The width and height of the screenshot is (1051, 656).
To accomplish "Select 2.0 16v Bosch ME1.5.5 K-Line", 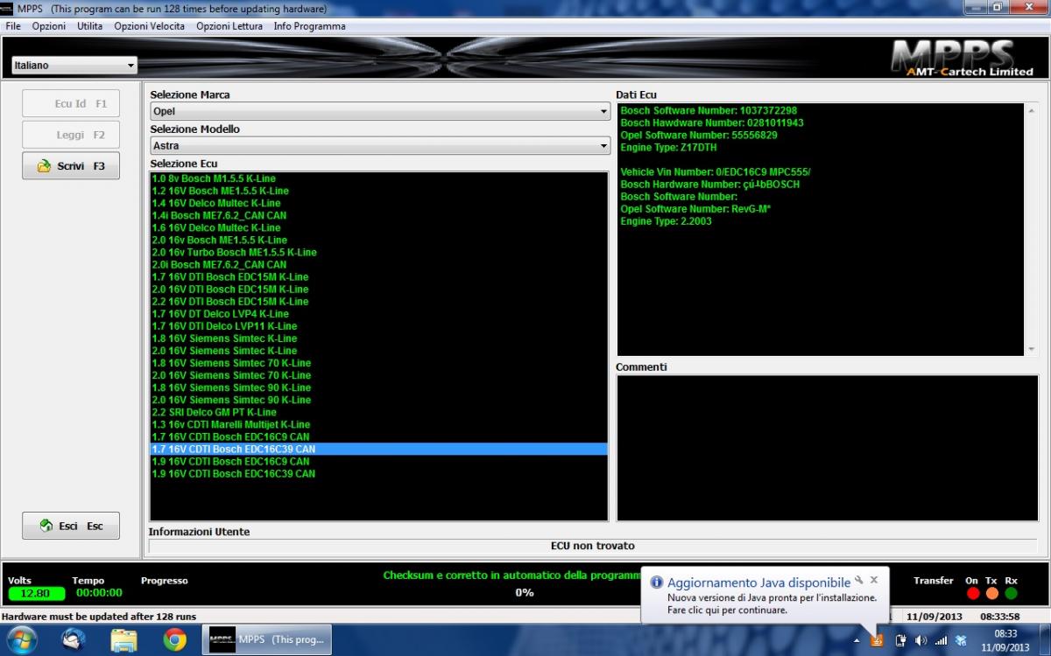I will point(379,240).
